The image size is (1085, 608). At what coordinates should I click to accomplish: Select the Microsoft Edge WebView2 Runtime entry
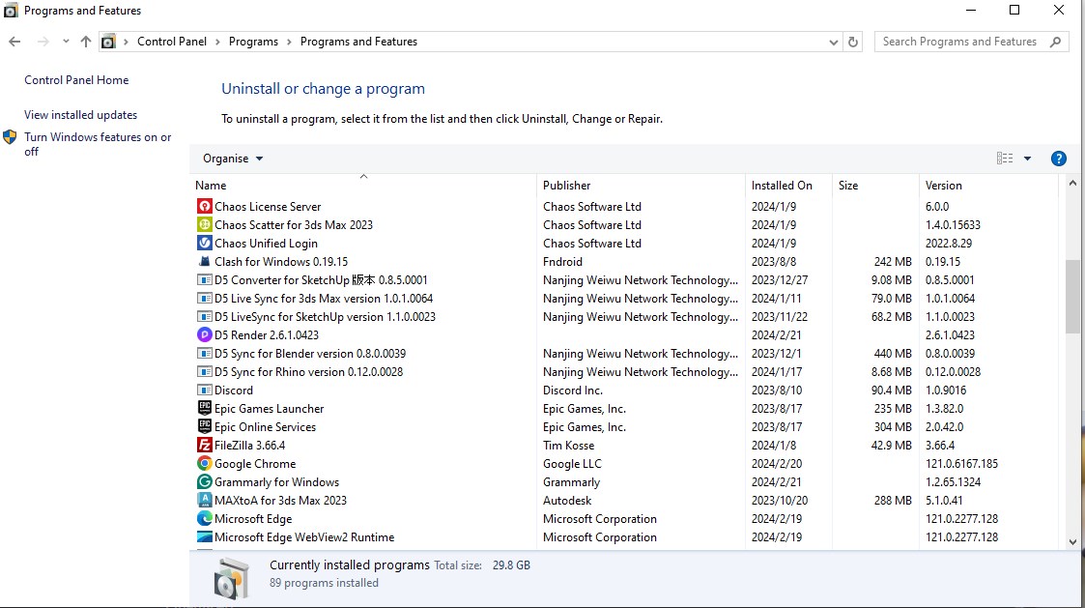pyautogui.click(x=303, y=536)
